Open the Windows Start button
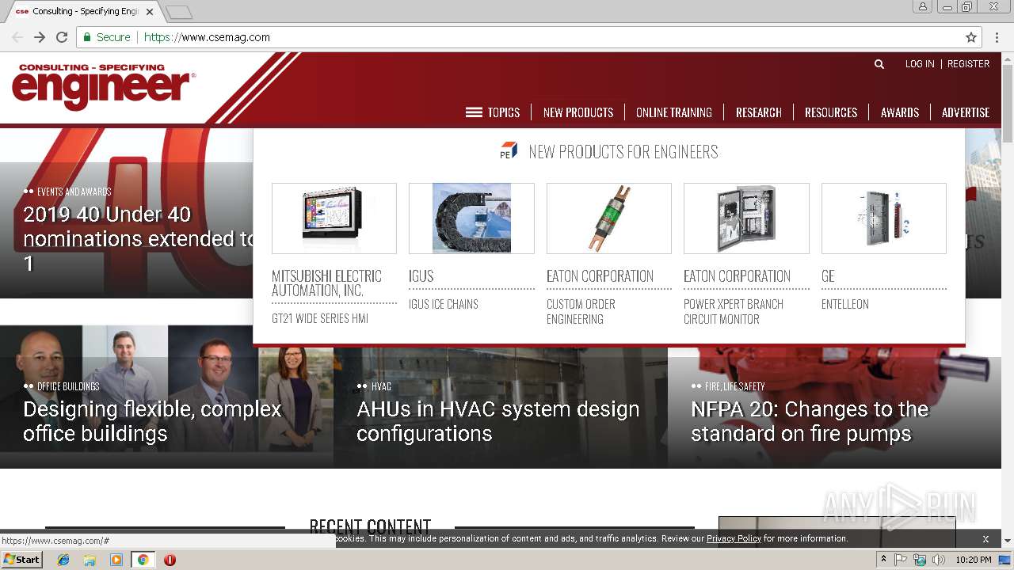Screen dimensions: 1014x570 pos(22,560)
